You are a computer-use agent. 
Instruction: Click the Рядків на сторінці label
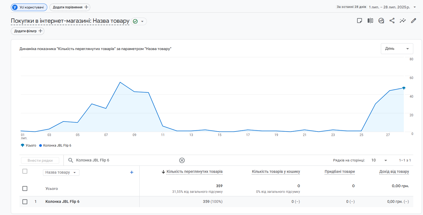[x=349, y=160]
